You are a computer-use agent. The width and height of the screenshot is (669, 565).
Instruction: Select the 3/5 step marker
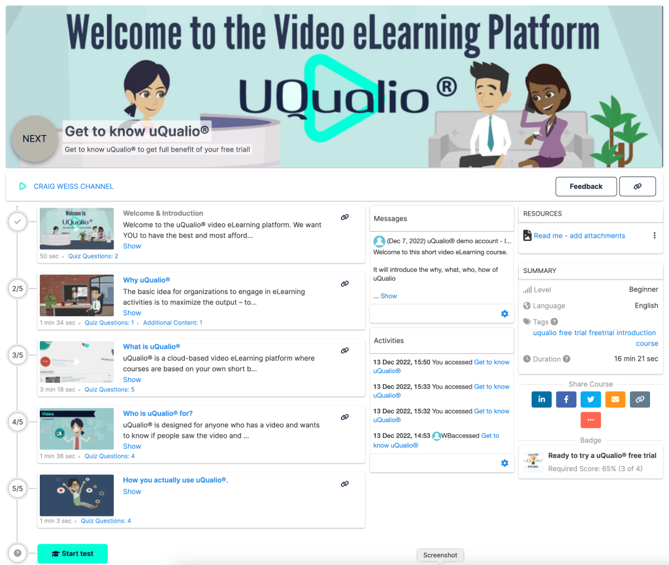pyautogui.click(x=18, y=355)
